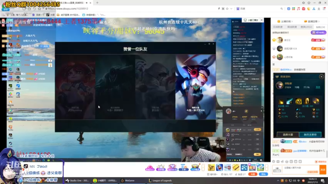Screen dimensions: 328x184
Task: Click the blue button beside 选择出装
Action: pyautogui.click(x=310, y=135)
